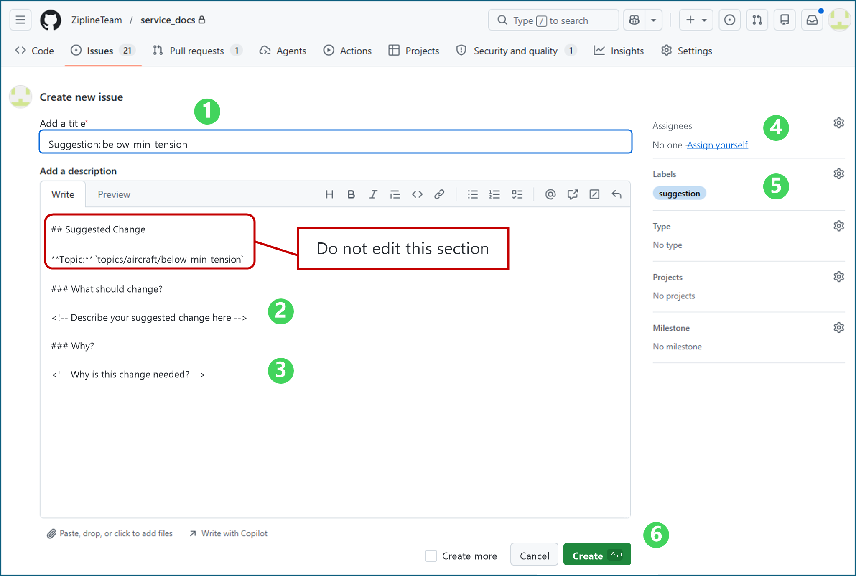Image resolution: width=856 pixels, height=576 pixels.
Task: Click the 'No projects' text
Action: 674,296
